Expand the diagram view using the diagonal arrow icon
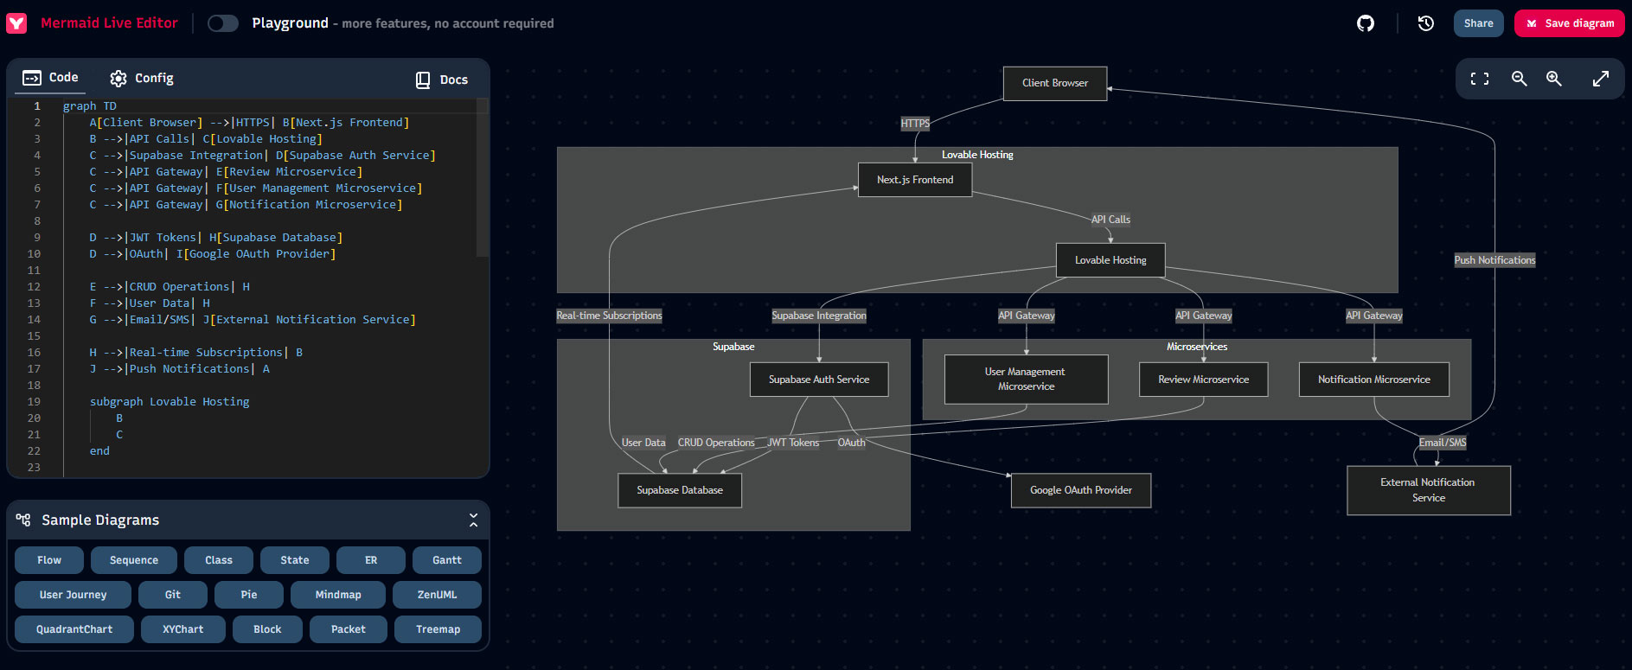 pos(1601,79)
